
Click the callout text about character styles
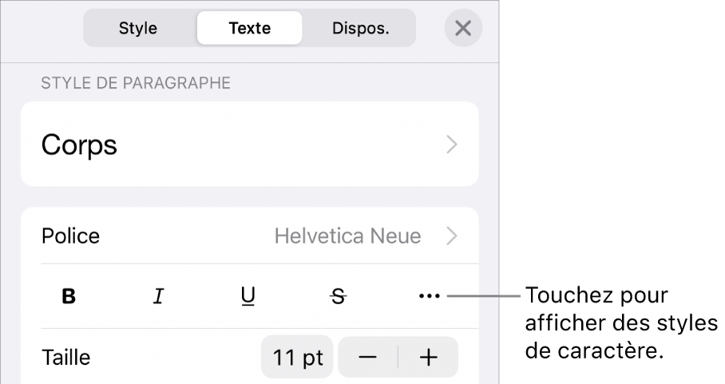[621, 324]
